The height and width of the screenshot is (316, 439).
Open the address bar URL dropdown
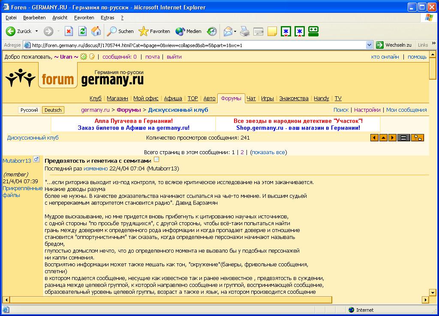tap(370, 45)
